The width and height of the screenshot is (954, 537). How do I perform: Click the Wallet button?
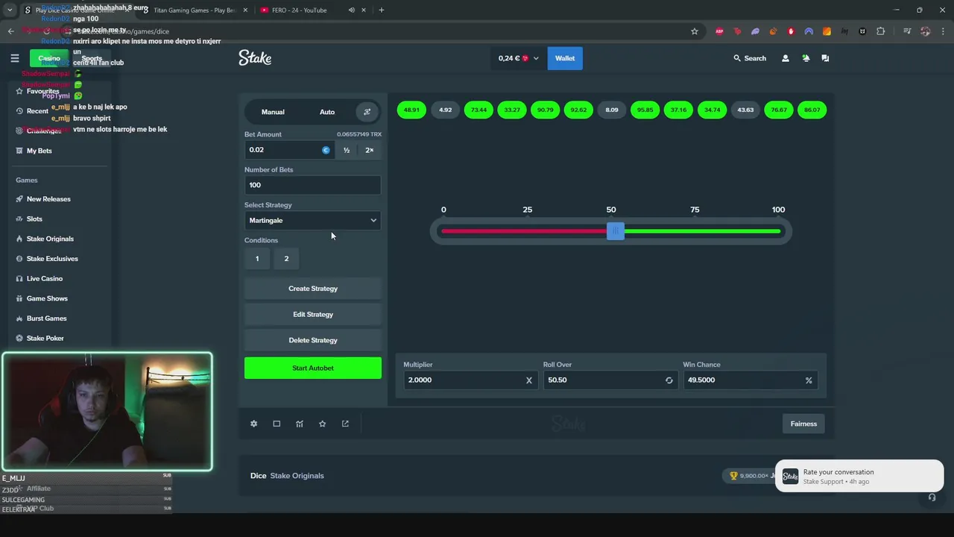pyautogui.click(x=565, y=58)
